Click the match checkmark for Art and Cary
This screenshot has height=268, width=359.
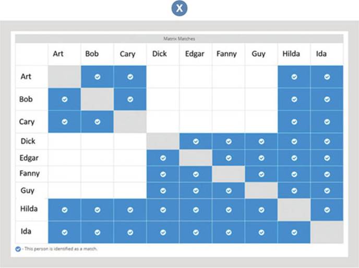pos(130,77)
